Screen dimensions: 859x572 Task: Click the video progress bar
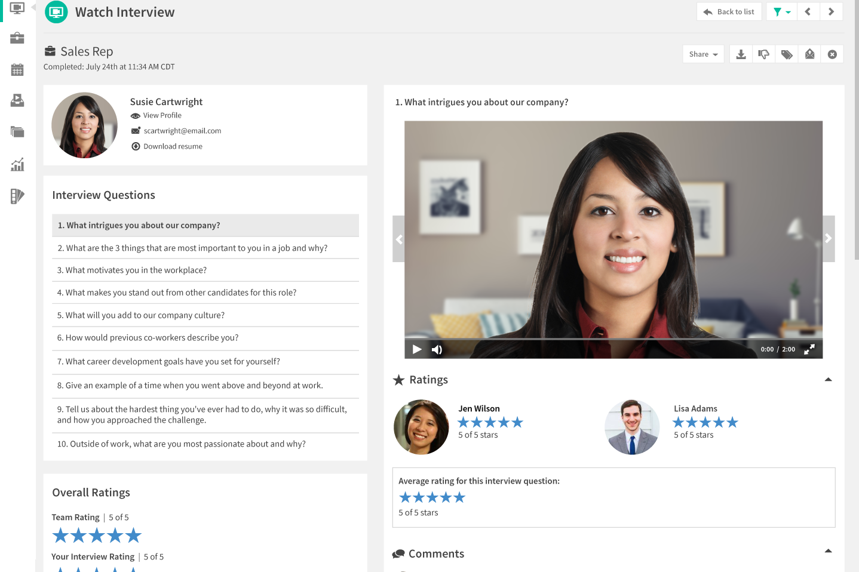point(613,339)
